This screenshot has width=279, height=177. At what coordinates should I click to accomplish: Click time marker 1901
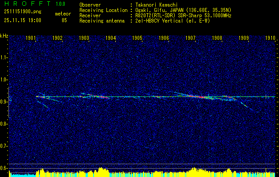click(x=31, y=38)
